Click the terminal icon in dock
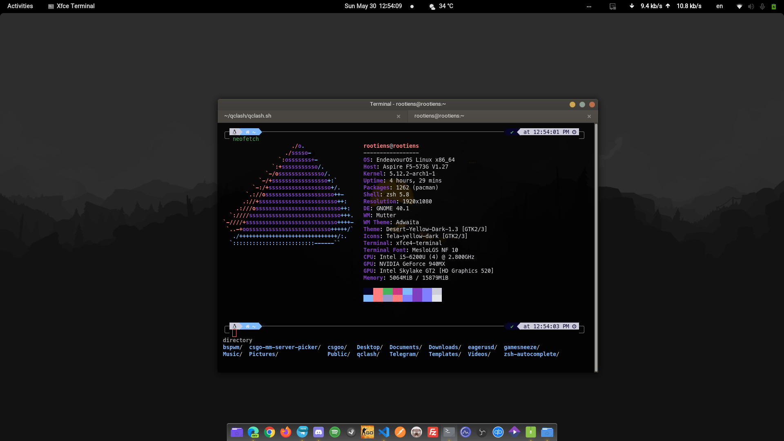This screenshot has width=784, height=441. (x=449, y=432)
